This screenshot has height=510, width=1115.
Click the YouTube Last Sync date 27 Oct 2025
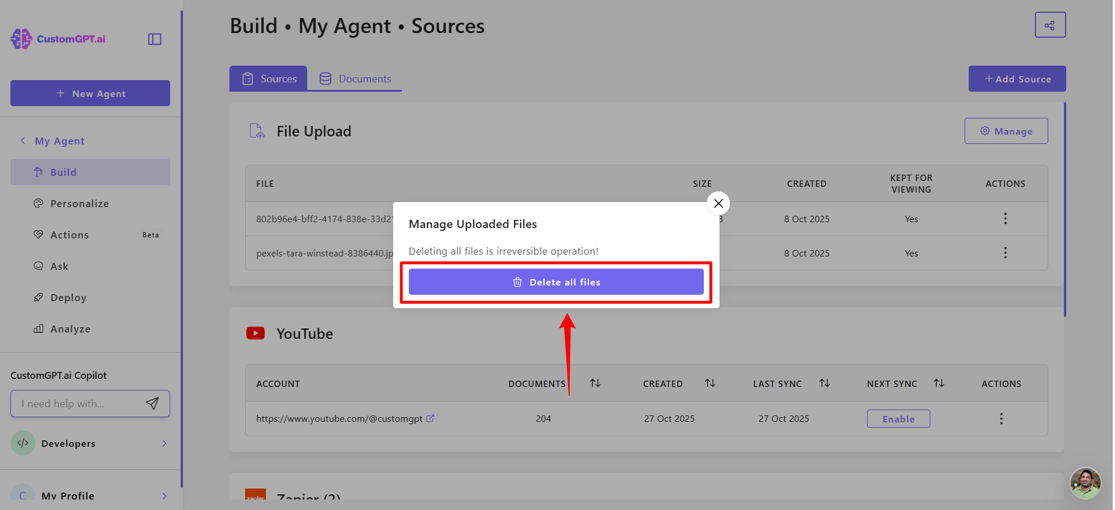click(x=783, y=419)
